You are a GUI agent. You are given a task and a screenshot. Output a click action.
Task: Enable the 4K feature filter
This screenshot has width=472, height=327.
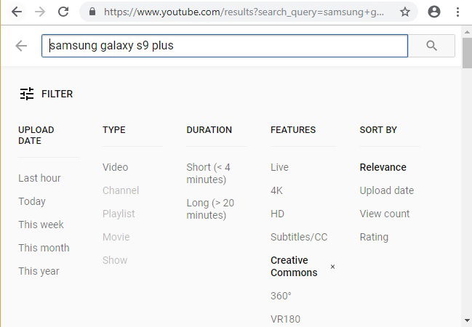276,190
